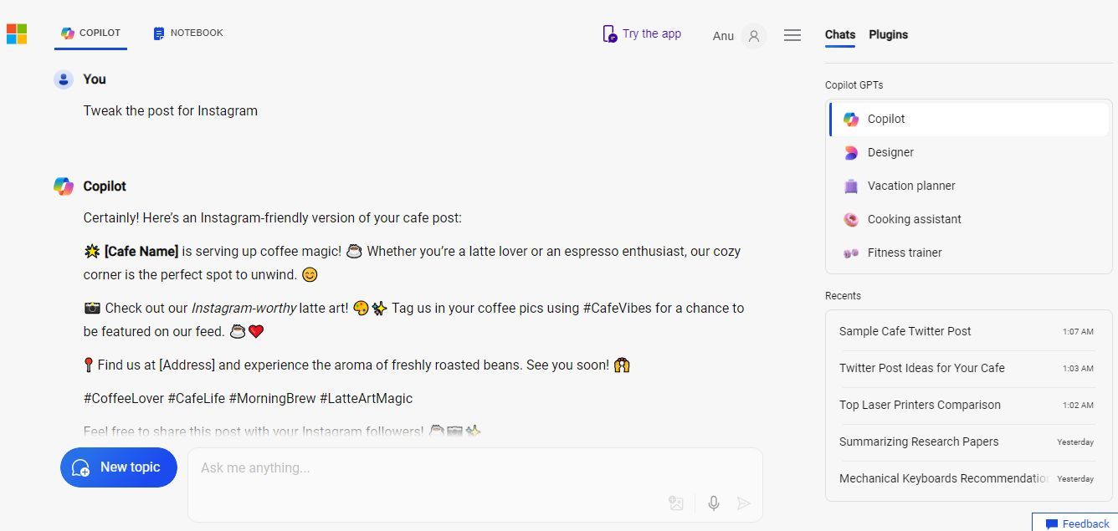This screenshot has width=1118, height=531.
Task: Click the Copilot avatar beside the response
Action: pos(64,186)
